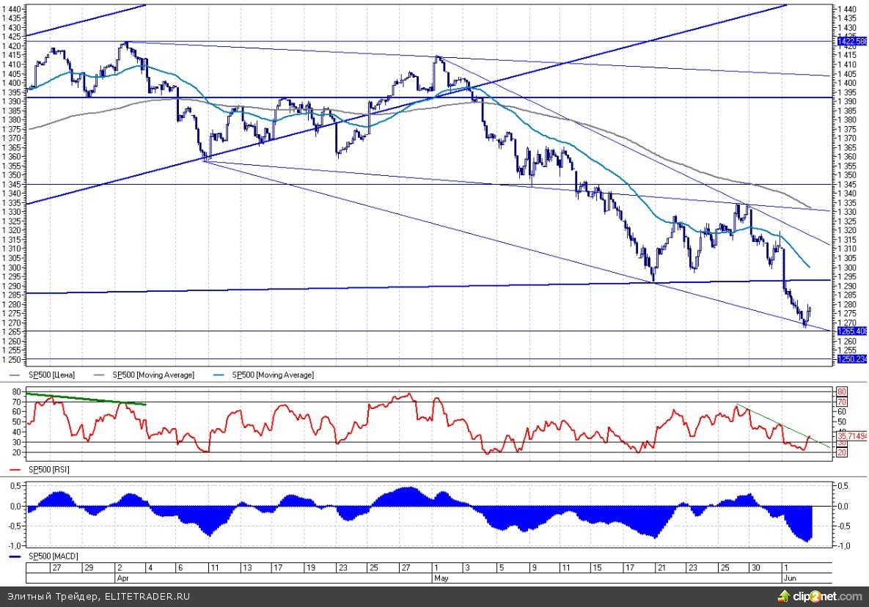Select the SP500 [RSI] legend label
The height and width of the screenshot is (607, 869).
click(49, 468)
